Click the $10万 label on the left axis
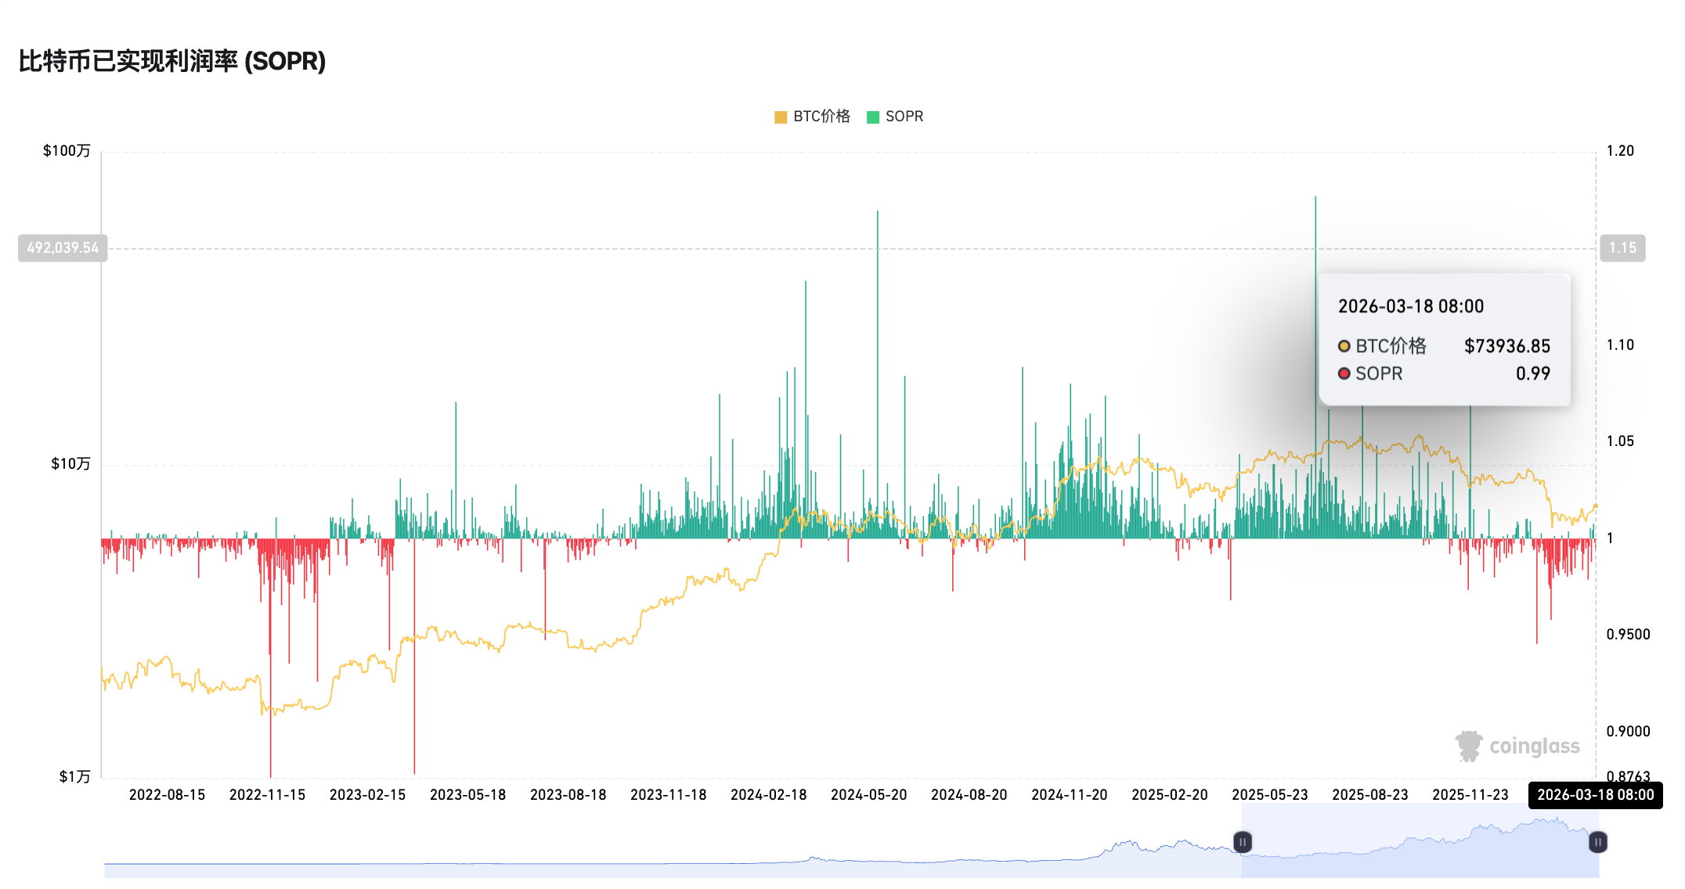Image resolution: width=1685 pixels, height=889 pixels. [x=69, y=463]
